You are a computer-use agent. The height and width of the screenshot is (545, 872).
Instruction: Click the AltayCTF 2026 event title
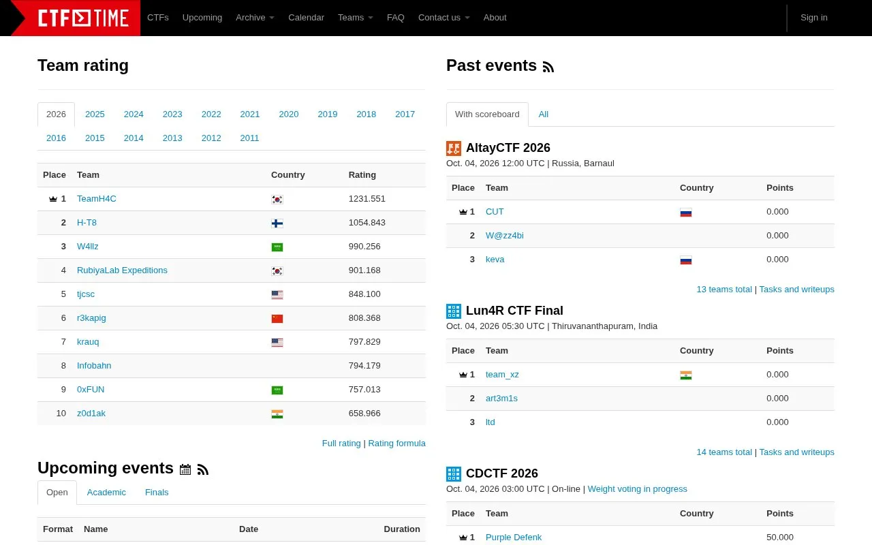click(x=508, y=148)
